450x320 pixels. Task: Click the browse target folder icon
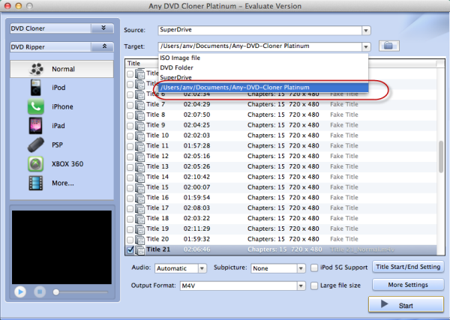click(388, 46)
